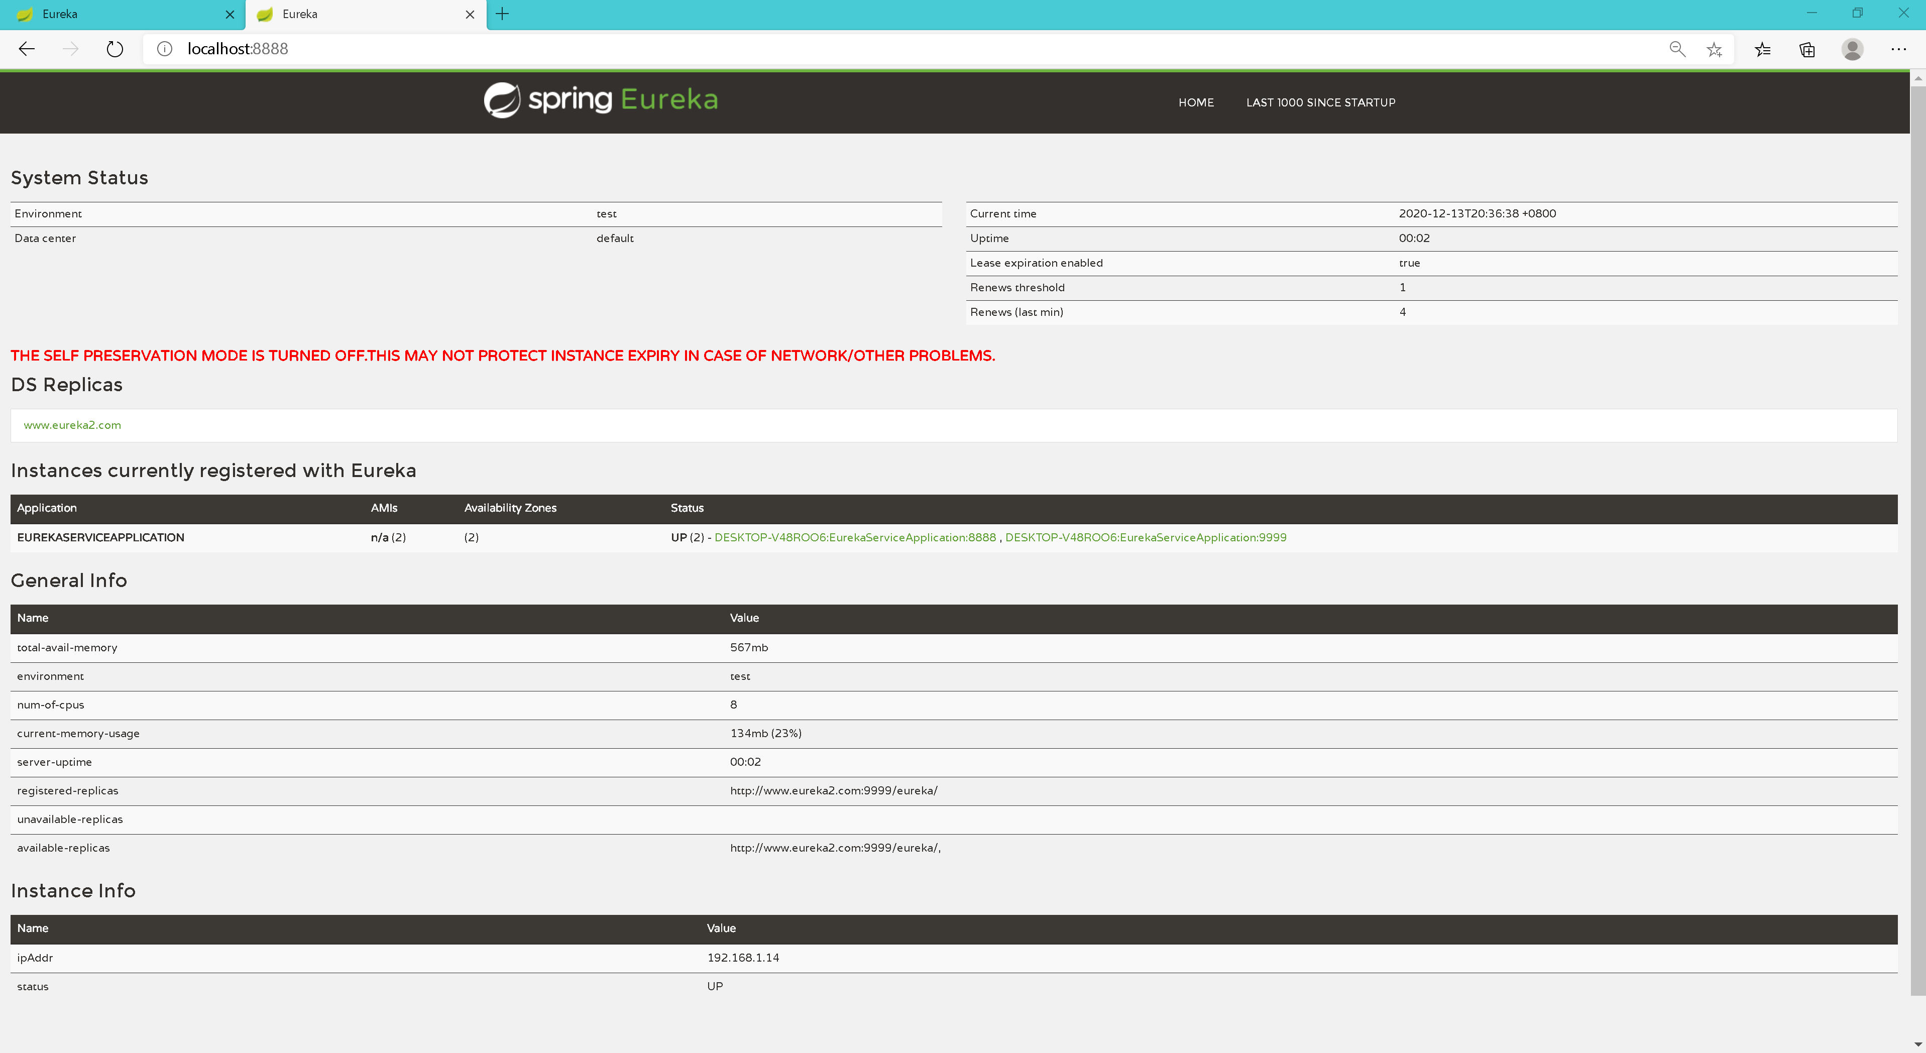This screenshot has width=1926, height=1053.
Task: Open EurekaServiceApplication:9999 instance link
Action: point(1146,537)
